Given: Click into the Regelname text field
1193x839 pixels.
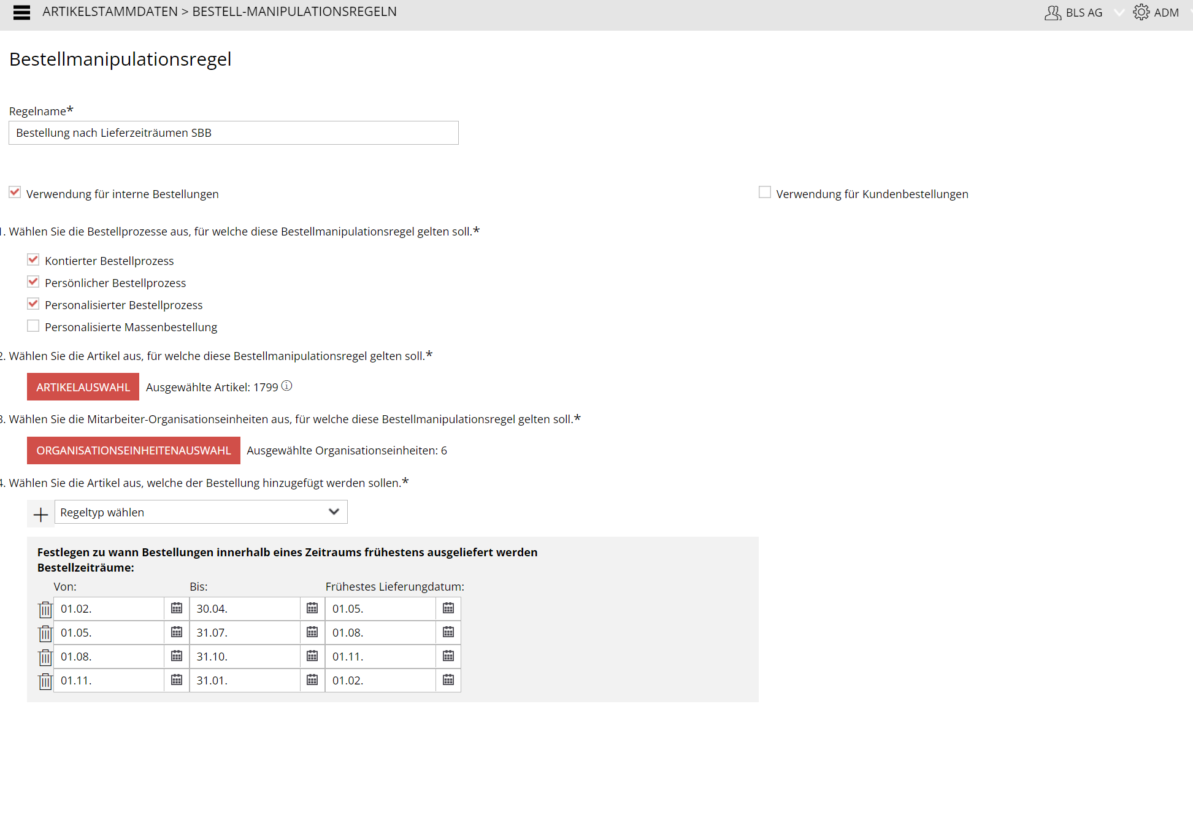Looking at the screenshot, I should (x=233, y=133).
